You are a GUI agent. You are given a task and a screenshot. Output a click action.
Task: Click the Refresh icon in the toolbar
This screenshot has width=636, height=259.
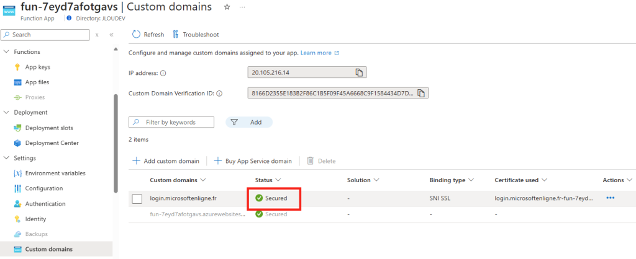tap(136, 35)
